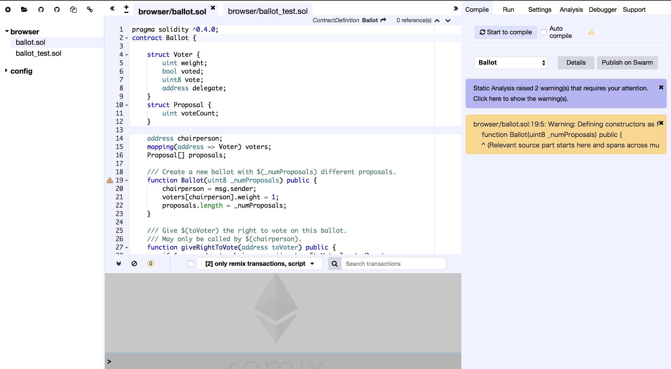Click the line 19 warning gutter icon
671x369 pixels.
pyautogui.click(x=110, y=180)
